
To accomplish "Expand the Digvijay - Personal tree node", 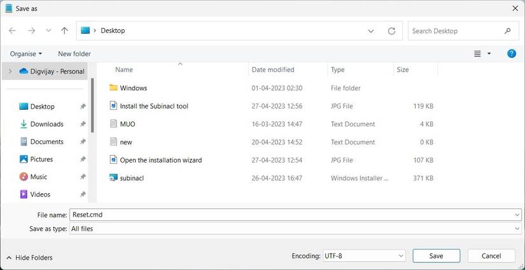I will 10,71.
